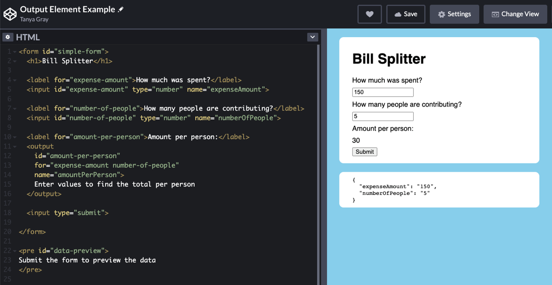
Task: Save the pen using the Save button
Action: (x=405, y=14)
